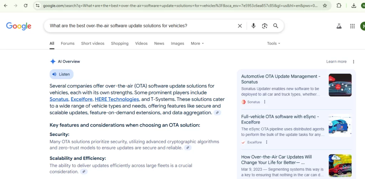Open How Over-the-Air Car Updates article
The height and width of the screenshot is (179, 365).
click(x=276, y=159)
